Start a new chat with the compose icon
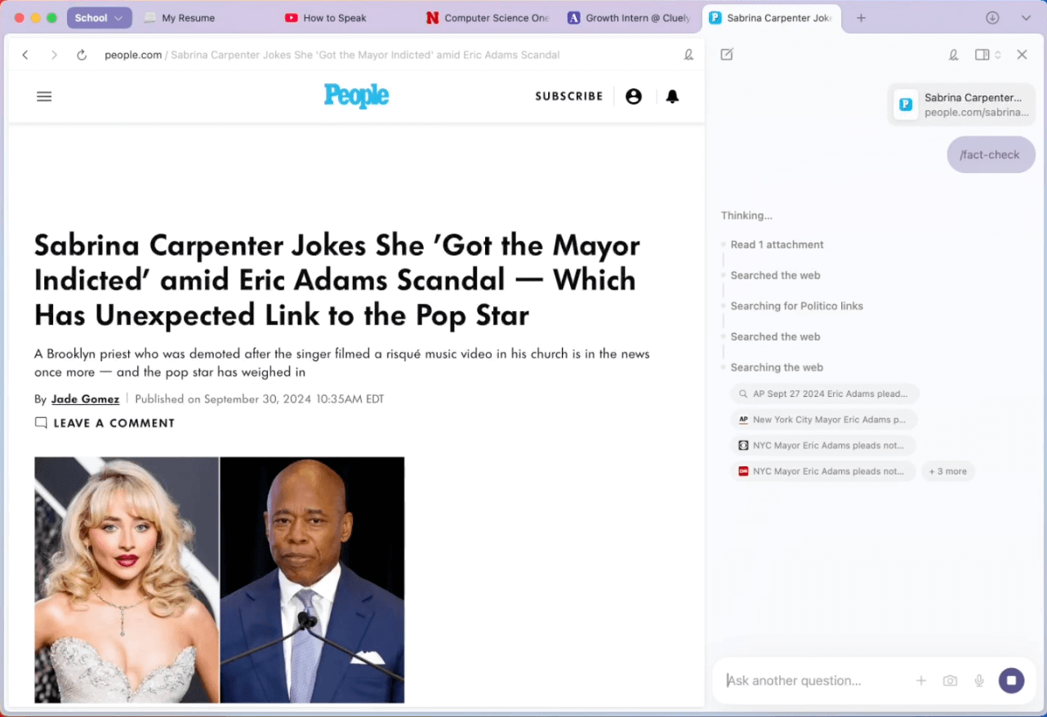Viewport: 1047px width, 717px height. (x=727, y=55)
